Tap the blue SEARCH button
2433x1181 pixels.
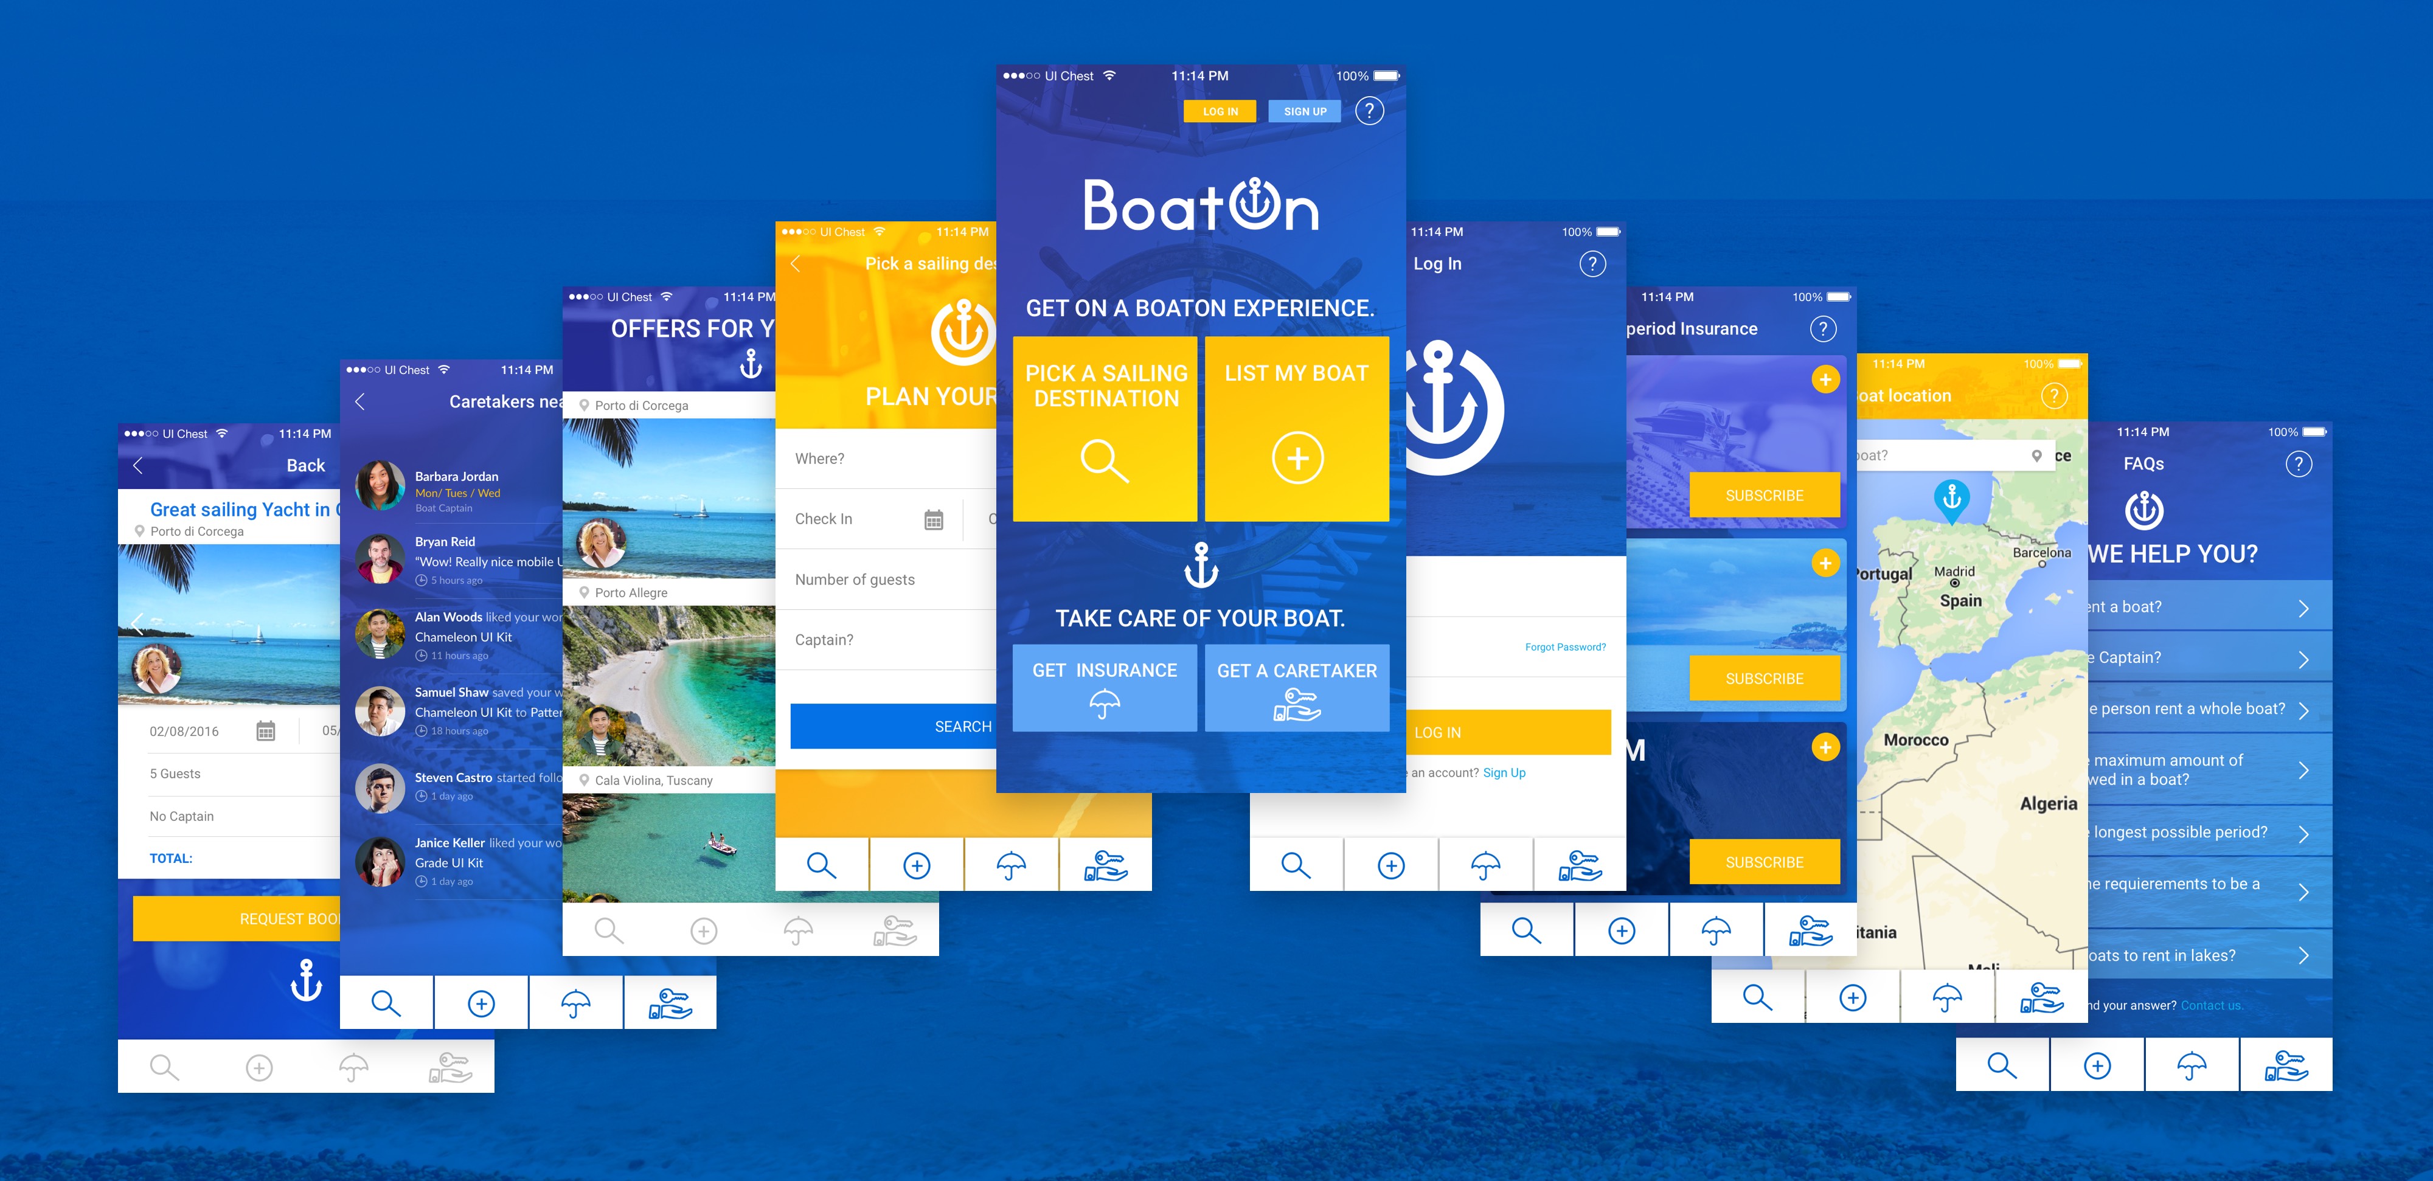[894, 726]
